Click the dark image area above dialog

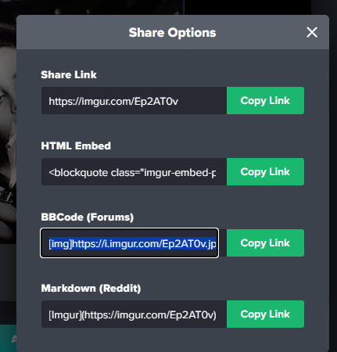104,7
